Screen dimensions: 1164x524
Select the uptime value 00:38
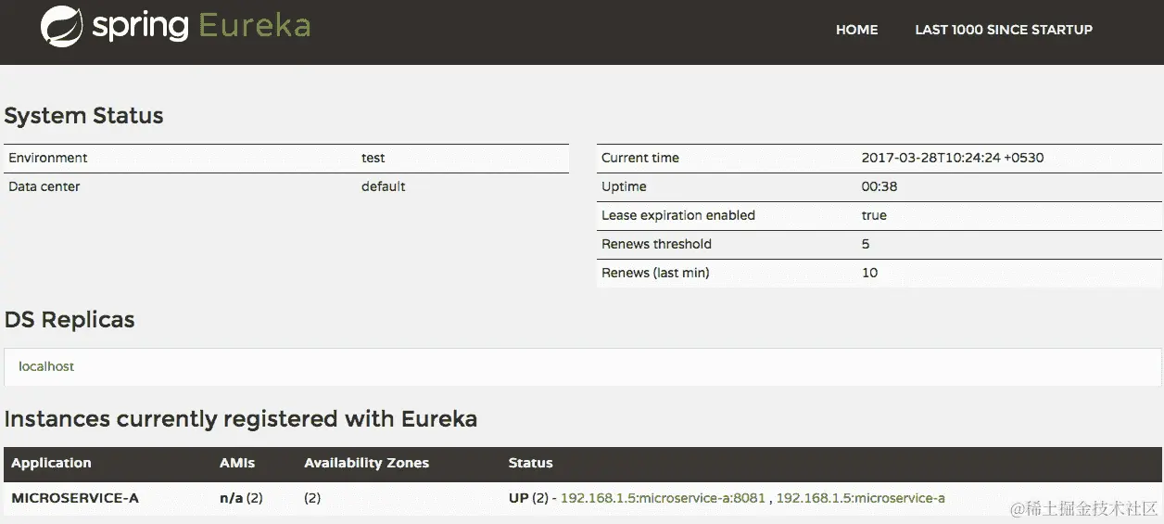click(x=879, y=186)
